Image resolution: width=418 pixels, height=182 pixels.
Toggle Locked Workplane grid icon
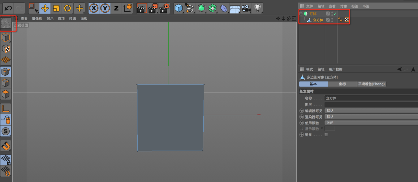click(x=6, y=160)
